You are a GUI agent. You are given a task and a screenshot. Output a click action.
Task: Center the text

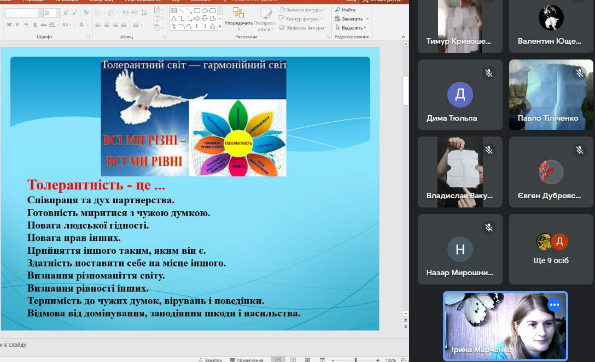107,25
